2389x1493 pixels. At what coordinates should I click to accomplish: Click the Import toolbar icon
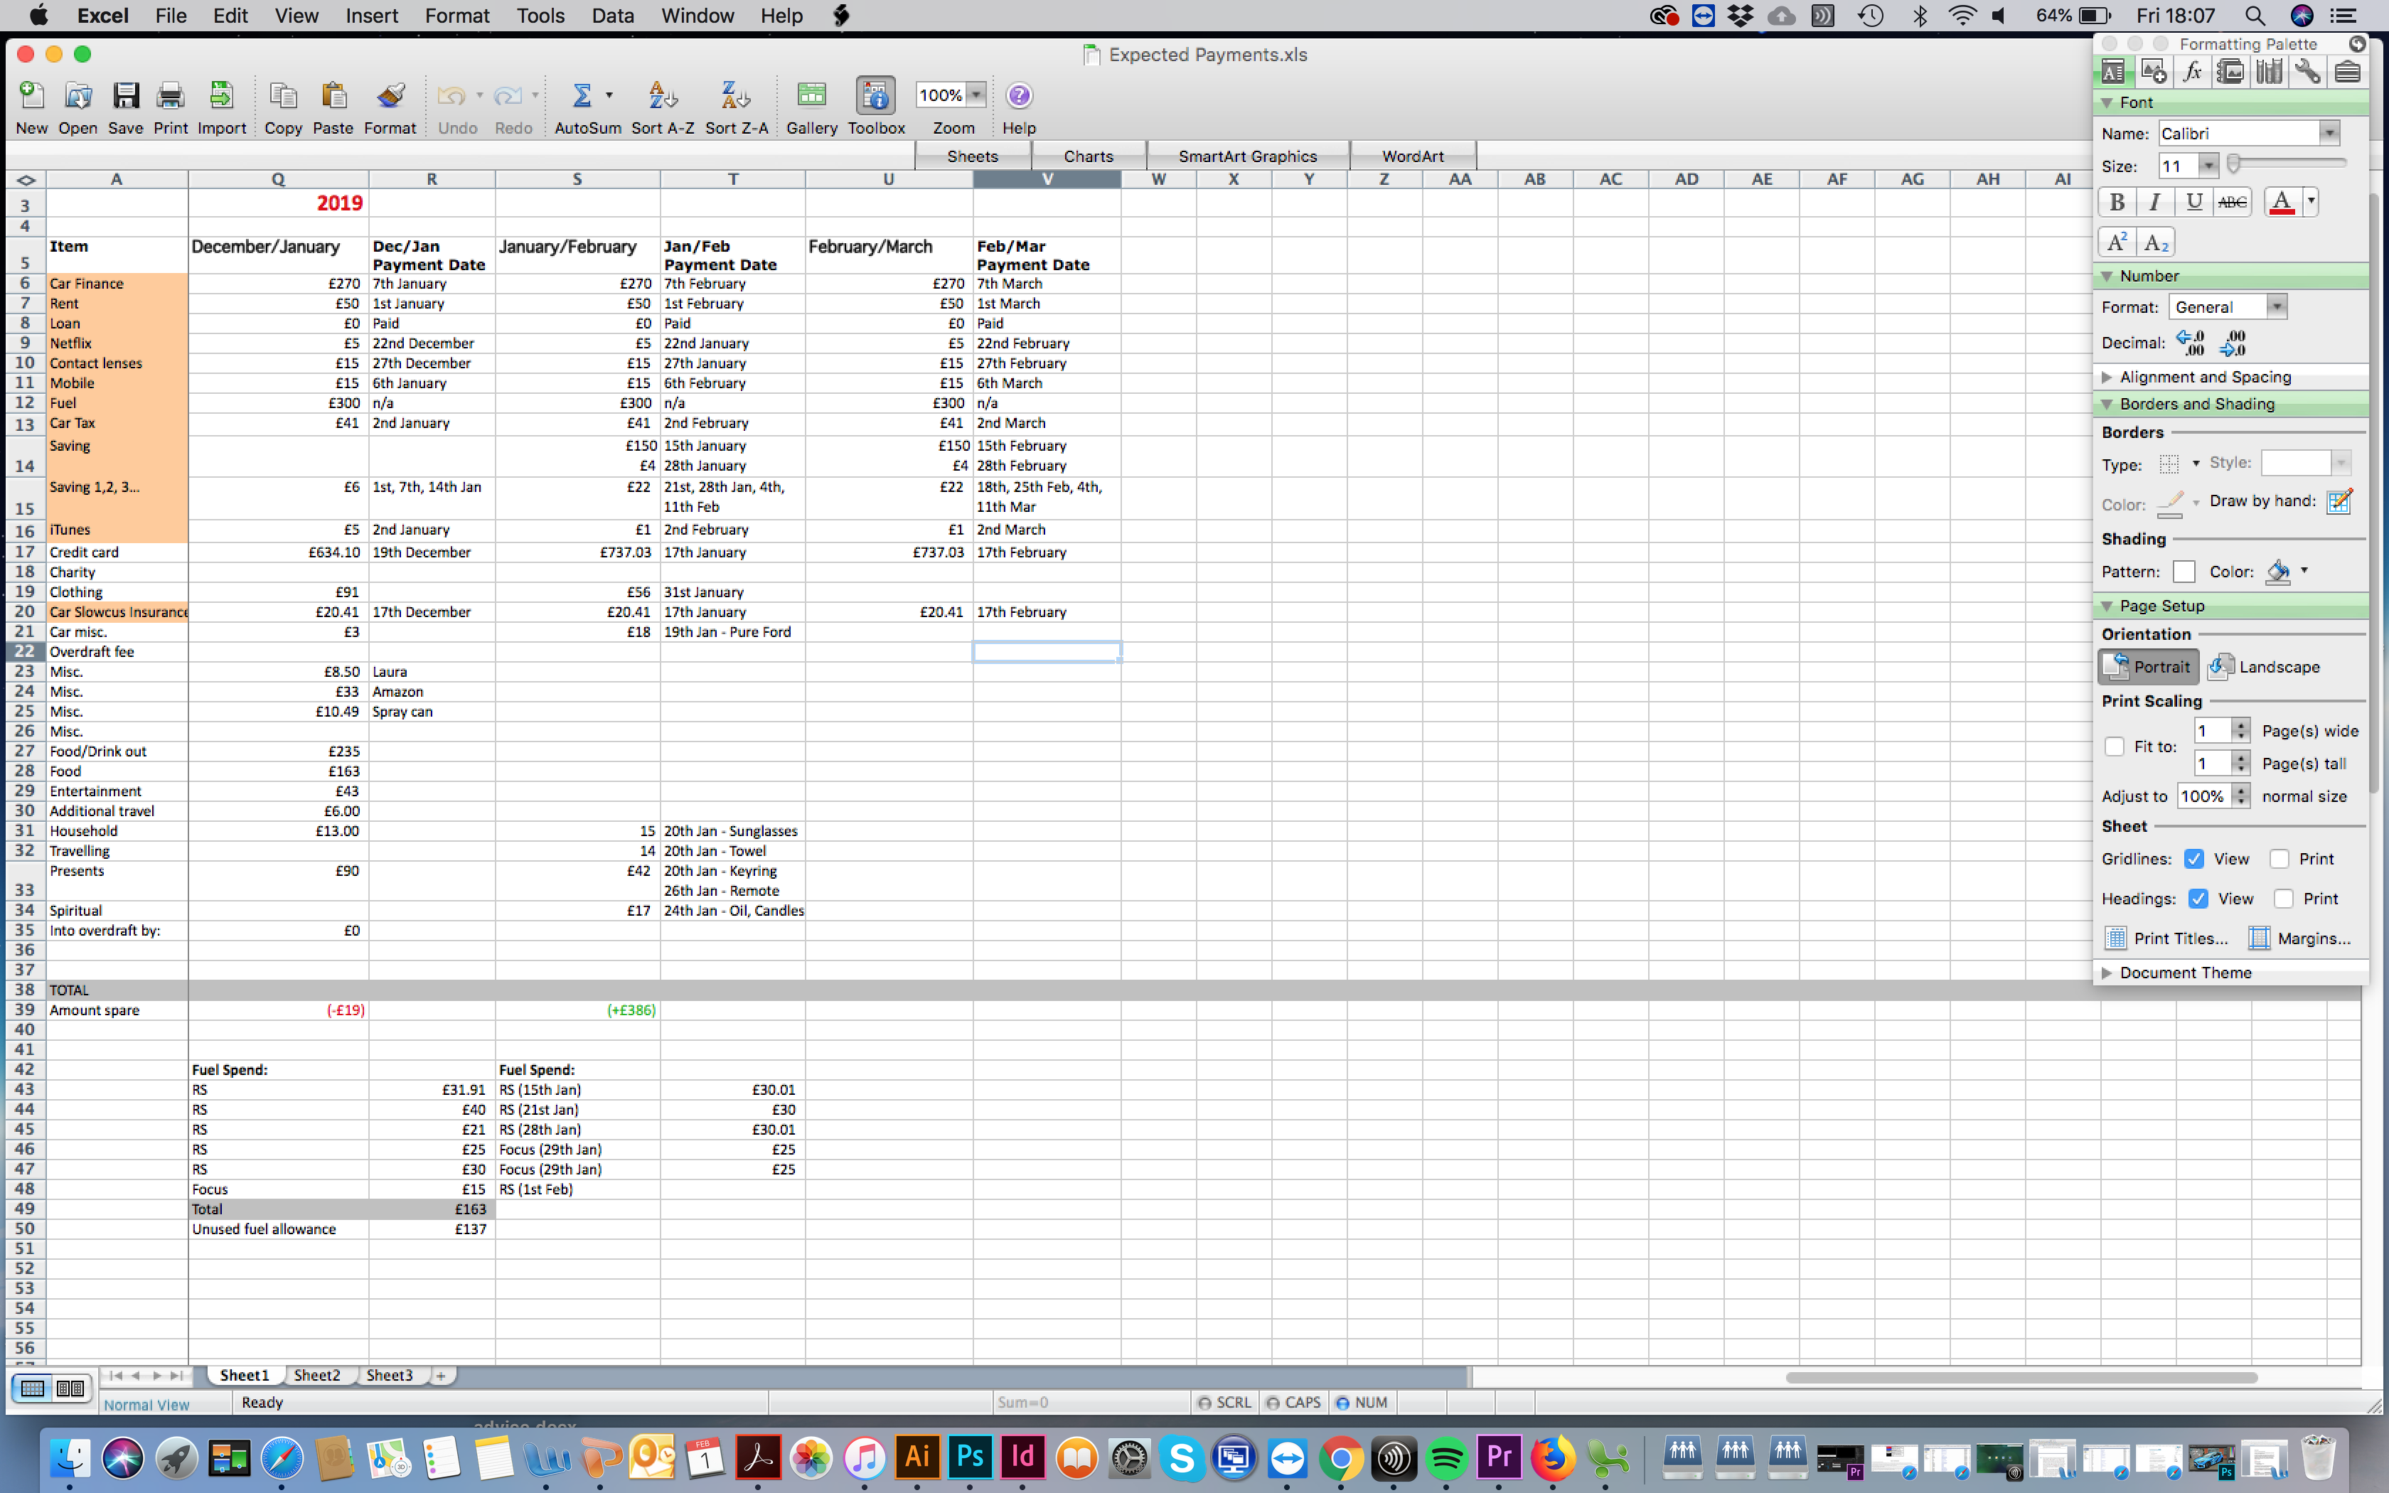click(x=221, y=96)
